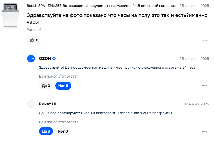The width and height of the screenshot is (214, 142).
Task: Open the three-dot menu on Ринат's answer
Action: pos(205,131)
